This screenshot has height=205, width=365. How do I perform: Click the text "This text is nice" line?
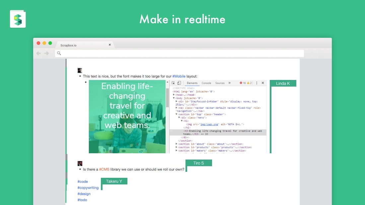pyautogui.click(x=140, y=76)
